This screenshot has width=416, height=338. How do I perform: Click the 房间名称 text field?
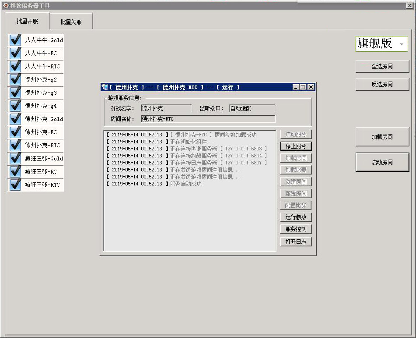[208, 118]
